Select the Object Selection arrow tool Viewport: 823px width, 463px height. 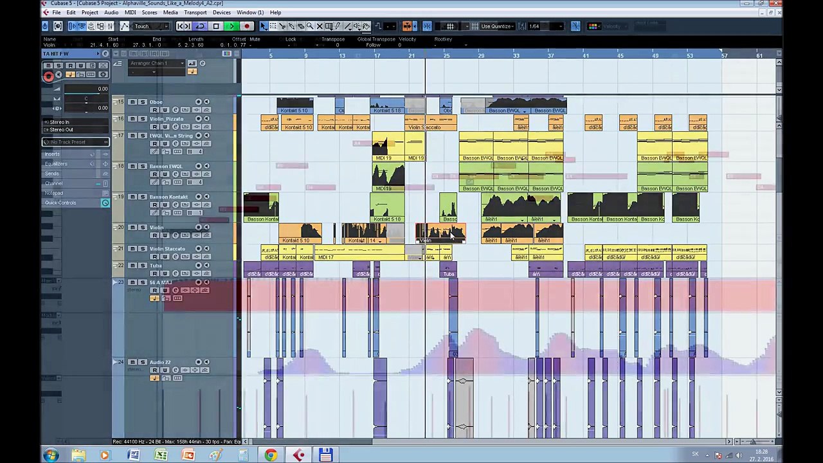click(264, 26)
